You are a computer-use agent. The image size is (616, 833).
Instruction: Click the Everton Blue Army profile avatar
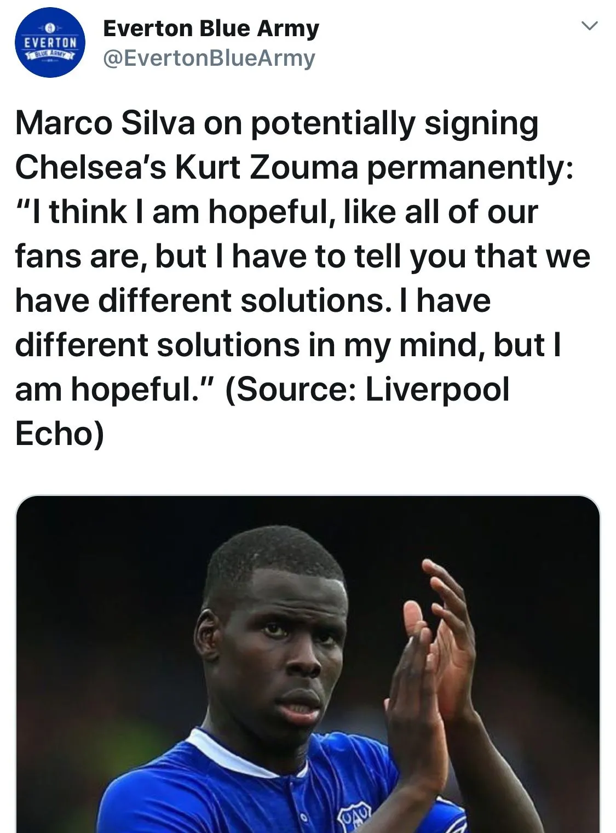pyautogui.click(x=49, y=43)
